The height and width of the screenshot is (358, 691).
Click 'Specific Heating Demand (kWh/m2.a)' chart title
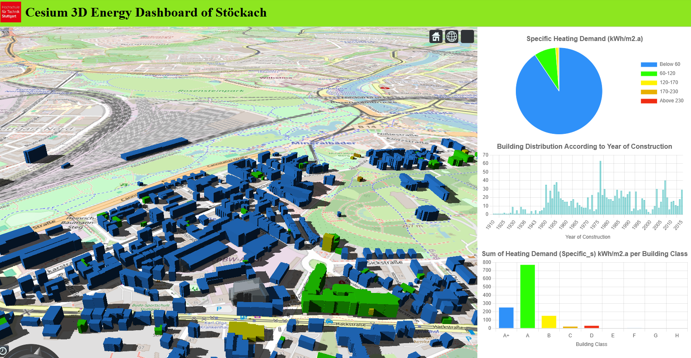click(585, 39)
